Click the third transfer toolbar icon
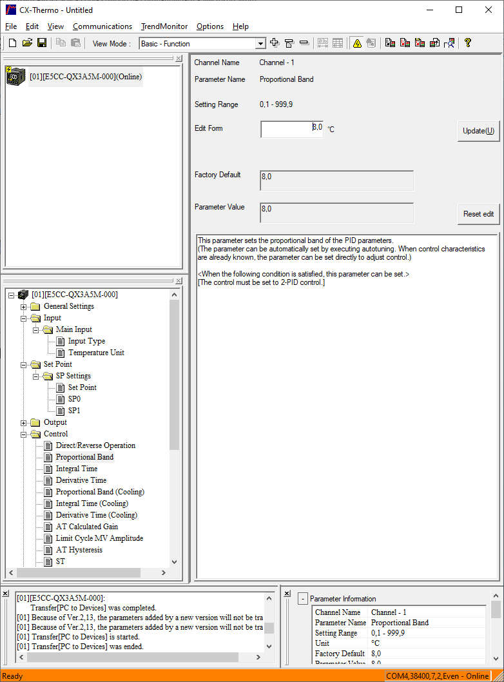 pos(420,43)
